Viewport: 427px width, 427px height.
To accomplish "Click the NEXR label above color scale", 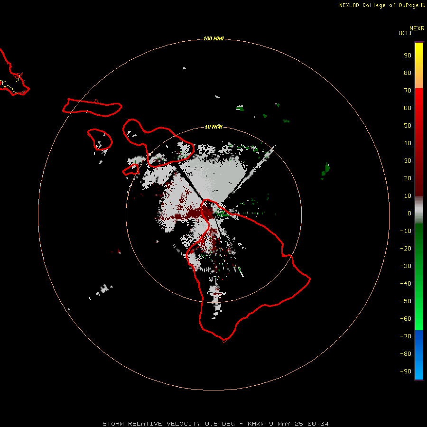I will coord(417,28).
